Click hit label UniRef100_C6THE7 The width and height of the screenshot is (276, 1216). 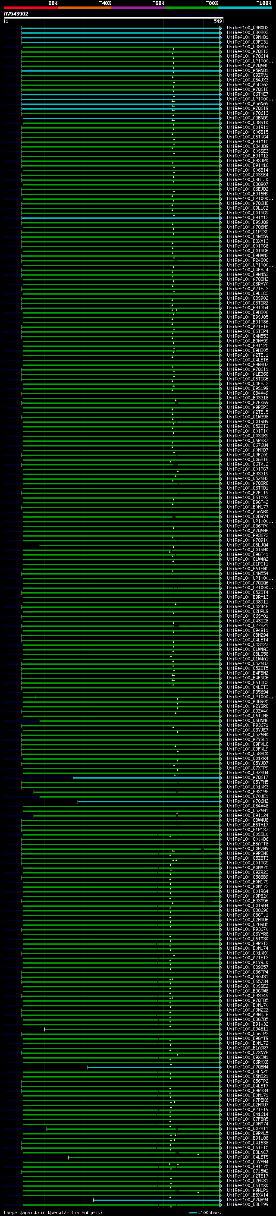pyautogui.click(x=248, y=94)
